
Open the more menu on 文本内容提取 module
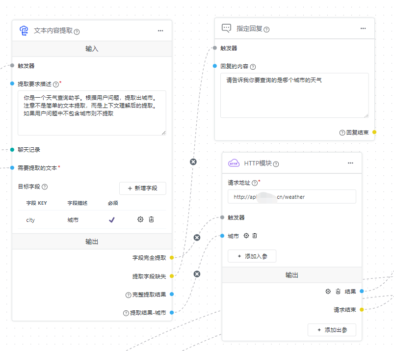(160, 30)
